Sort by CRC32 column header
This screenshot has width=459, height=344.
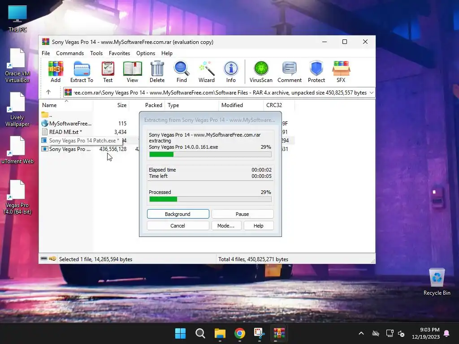[279, 105]
